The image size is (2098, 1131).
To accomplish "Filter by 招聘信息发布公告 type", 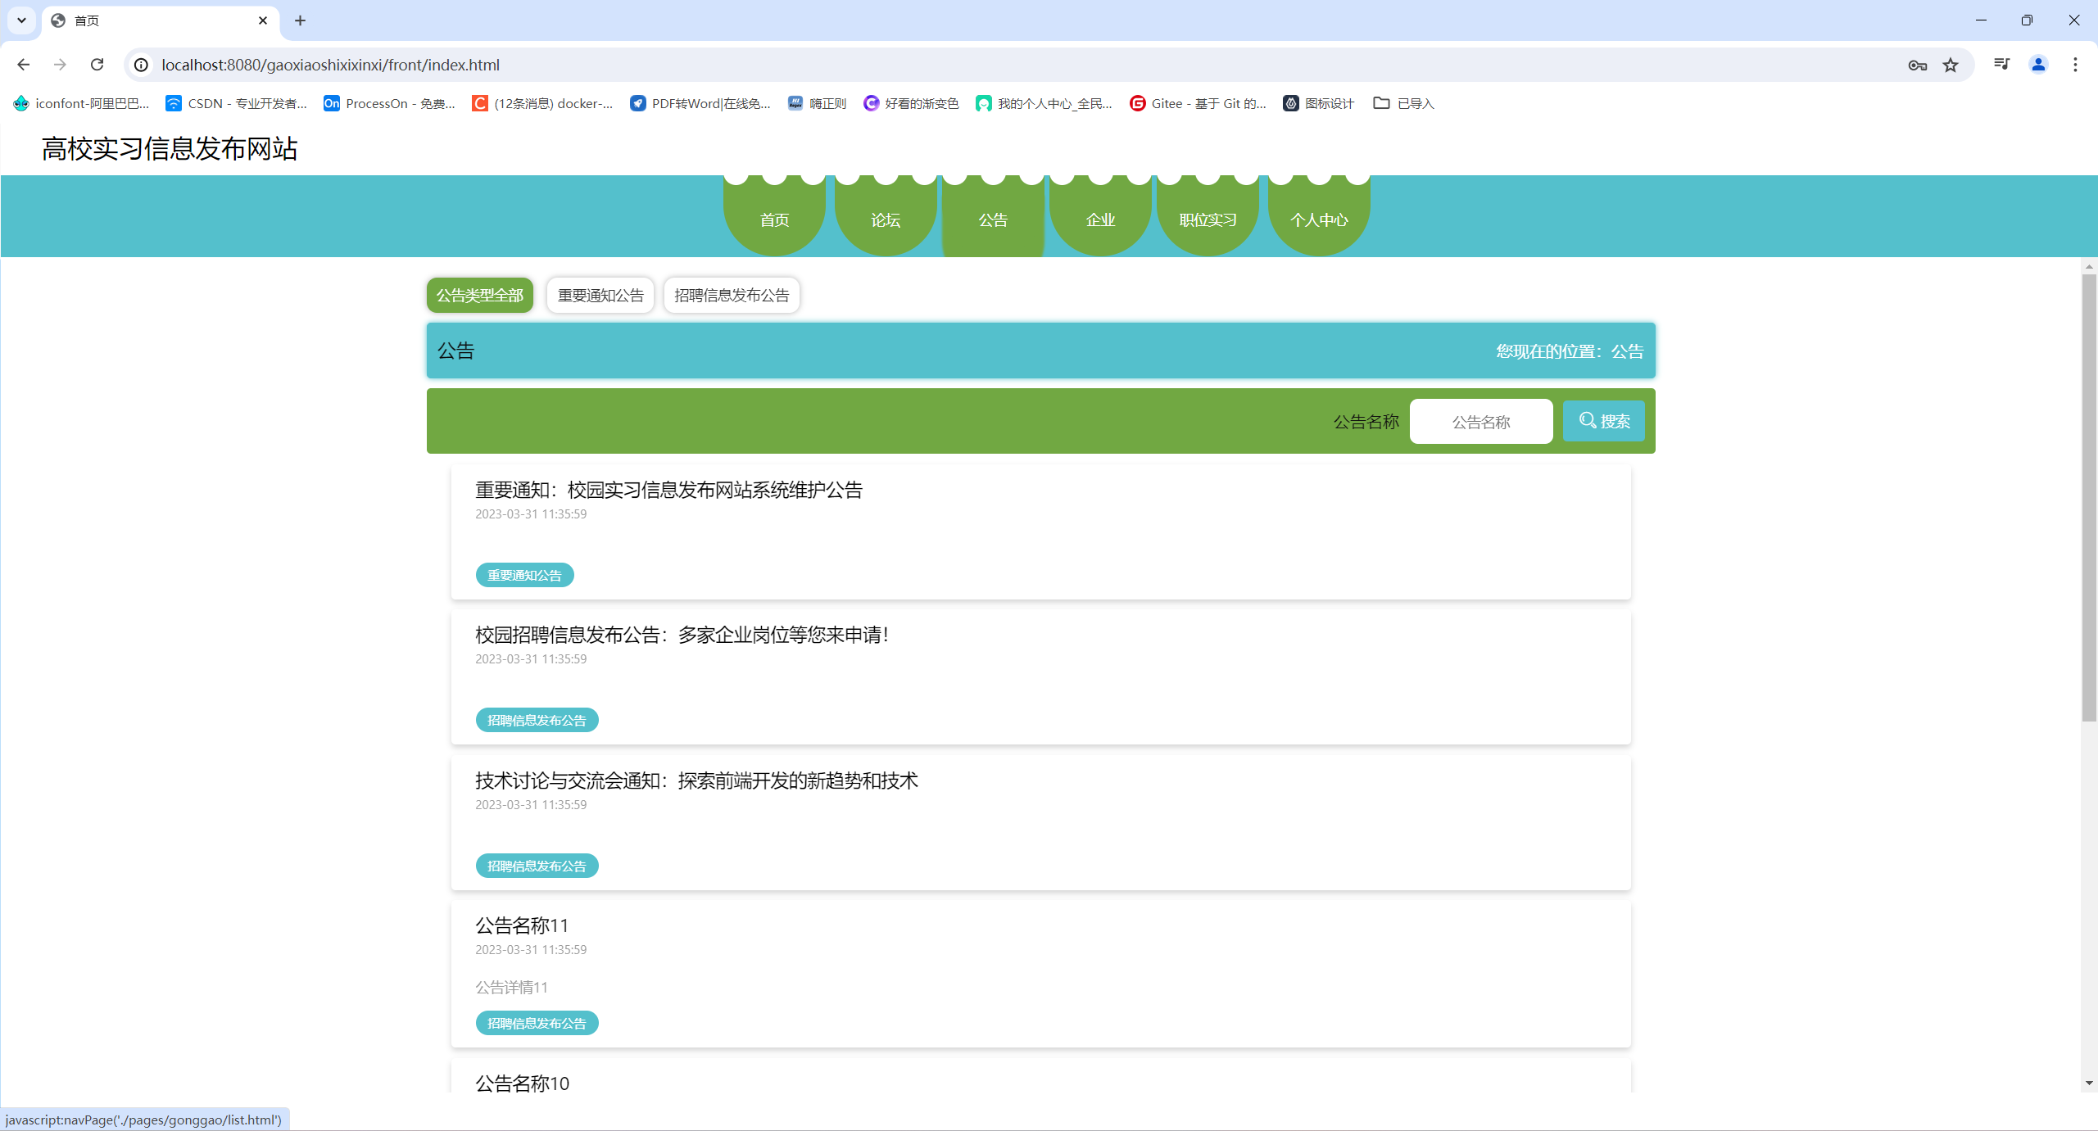I will [731, 295].
